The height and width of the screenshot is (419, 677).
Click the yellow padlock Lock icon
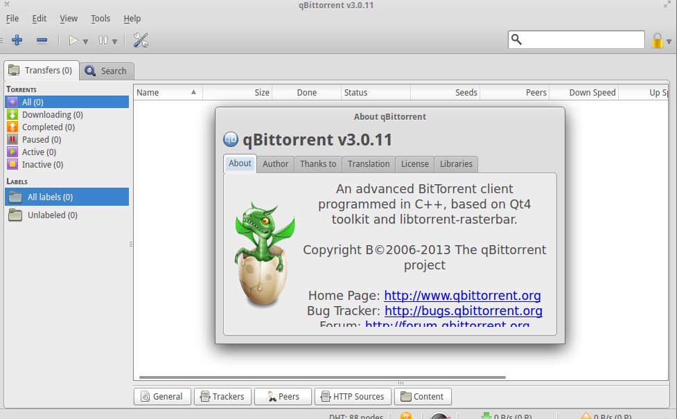pos(657,41)
